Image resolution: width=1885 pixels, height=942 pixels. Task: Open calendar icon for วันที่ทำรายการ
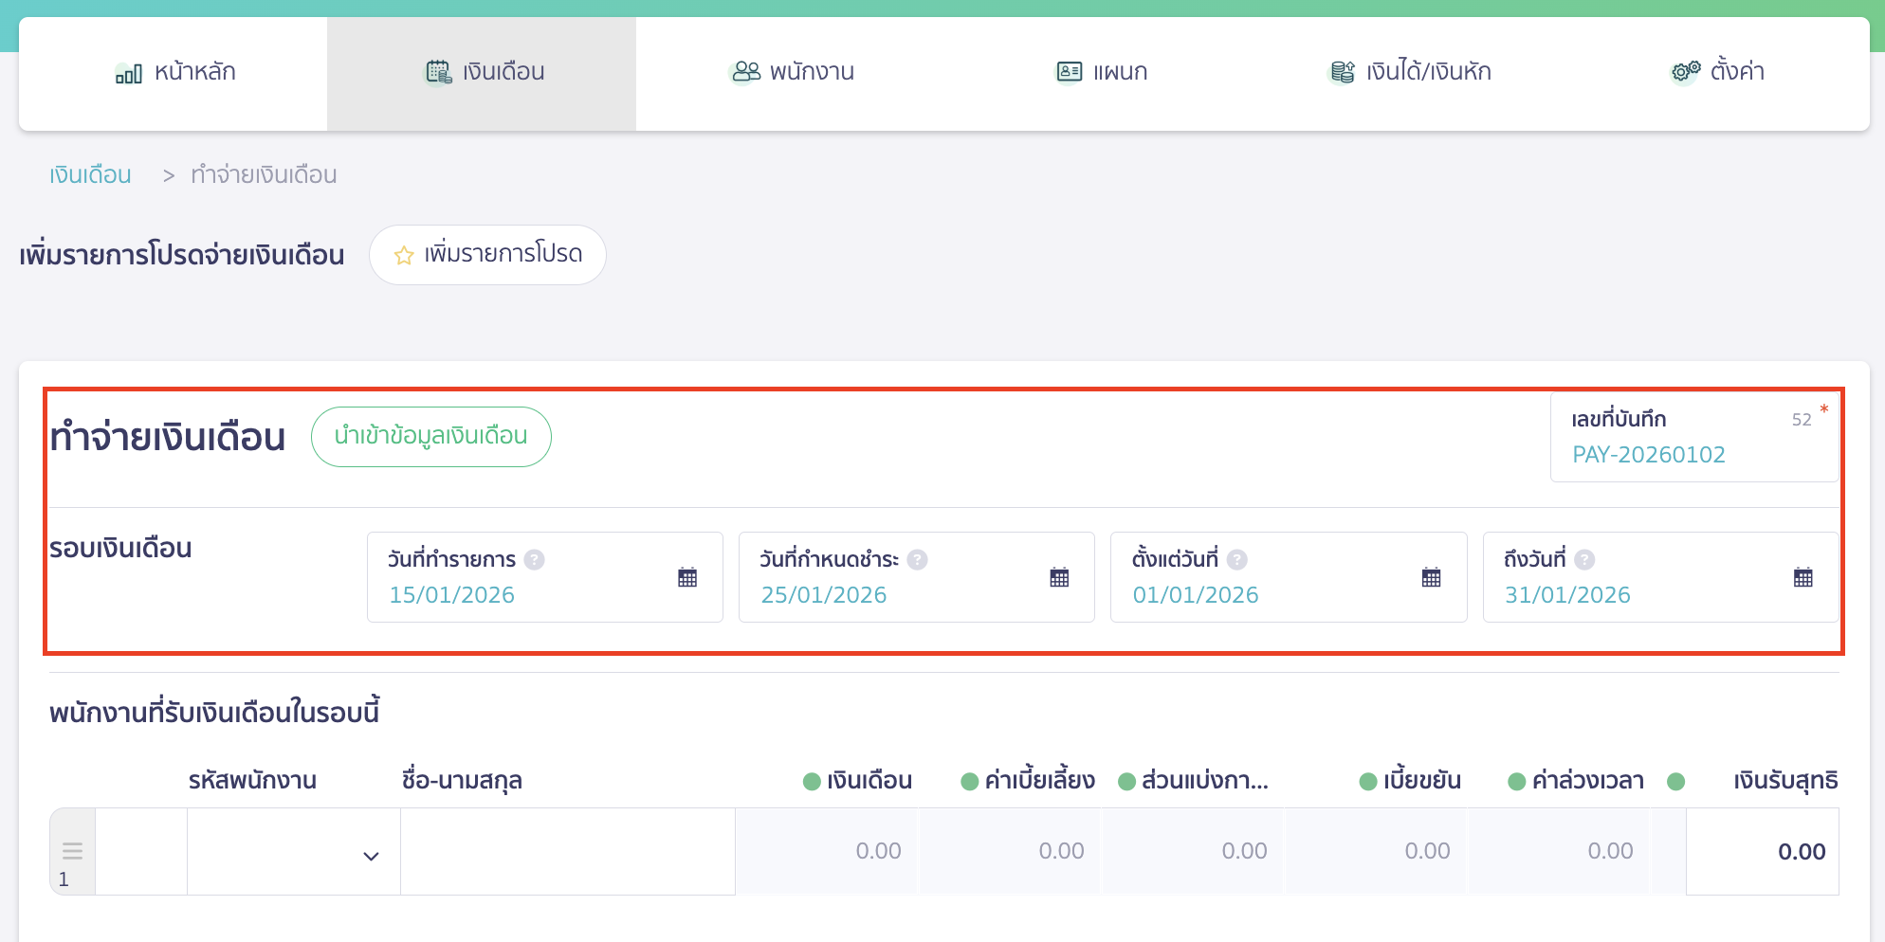point(687,577)
